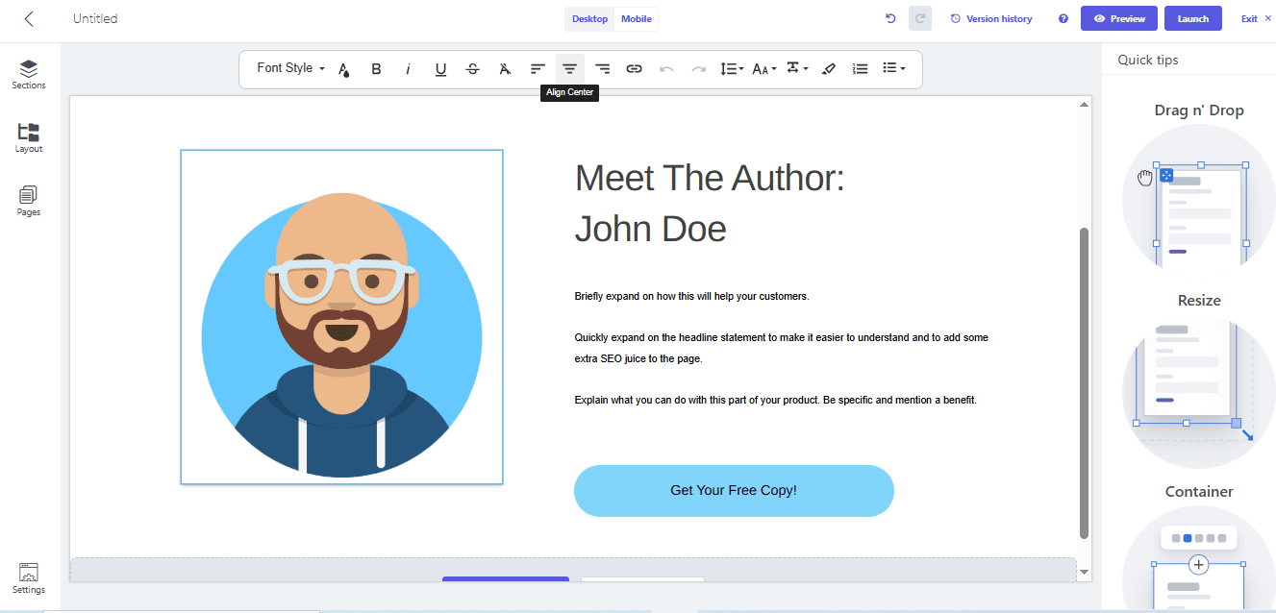Launch the page
The width and height of the screenshot is (1276, 613).
click(1192, 18)
